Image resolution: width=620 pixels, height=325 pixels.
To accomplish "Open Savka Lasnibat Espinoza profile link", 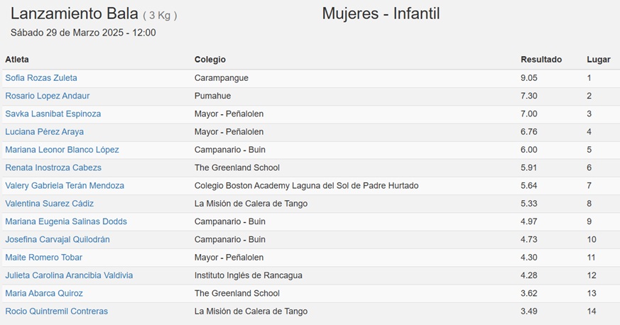I will point(53,114).
